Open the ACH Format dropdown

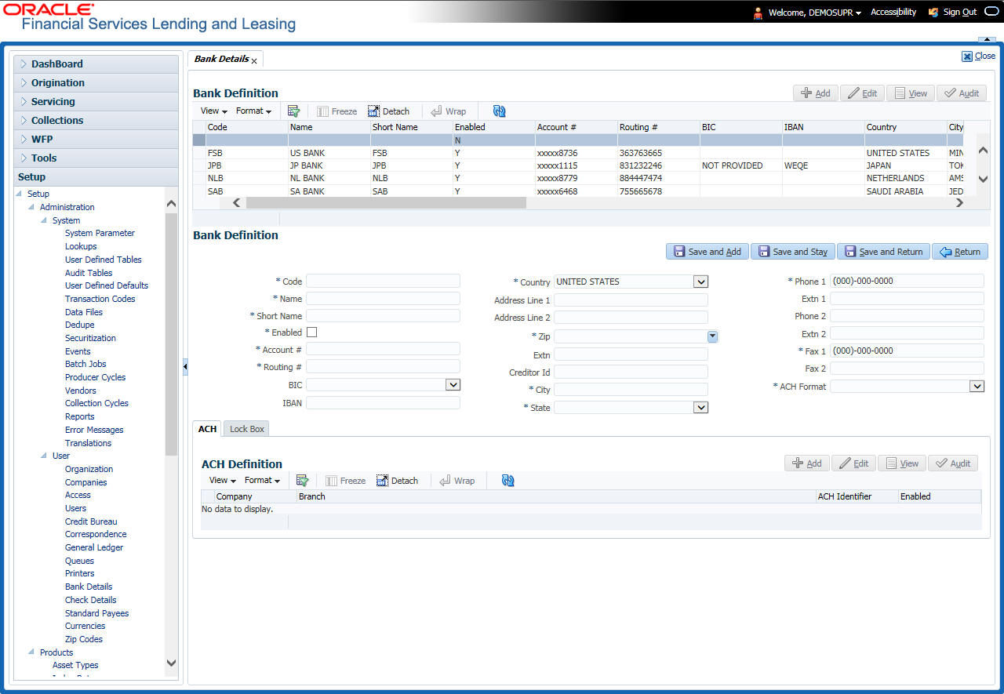(x=977, y=387)
